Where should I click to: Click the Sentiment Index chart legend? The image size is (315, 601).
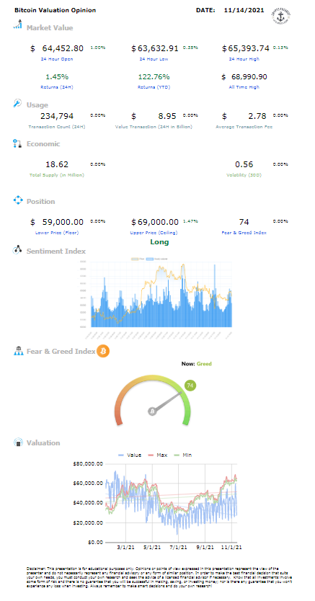(150, 259)
